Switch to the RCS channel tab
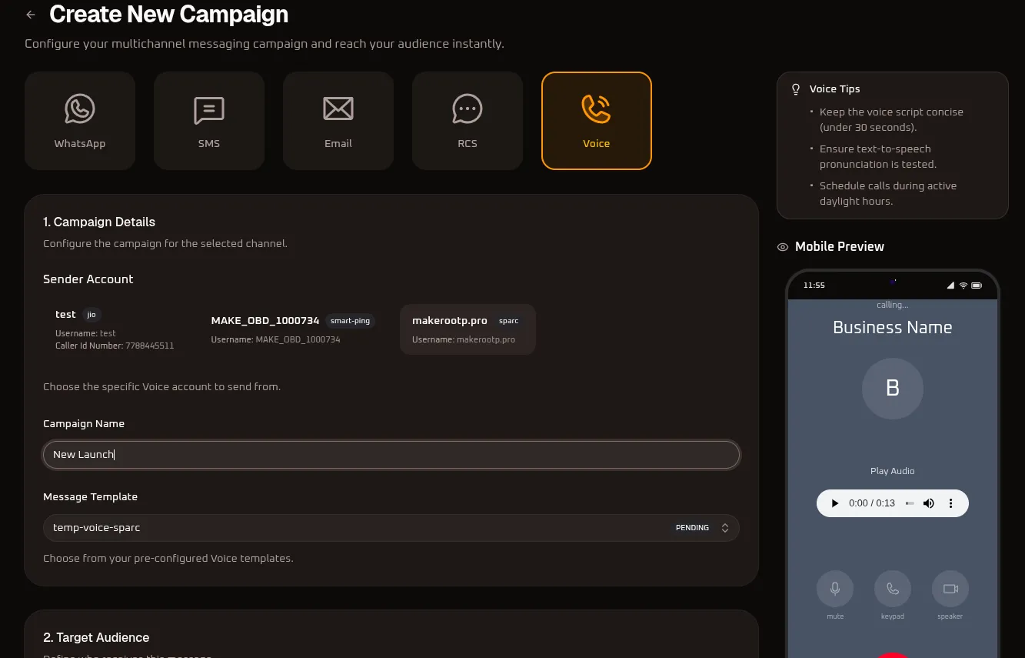 tap(468, 121)
